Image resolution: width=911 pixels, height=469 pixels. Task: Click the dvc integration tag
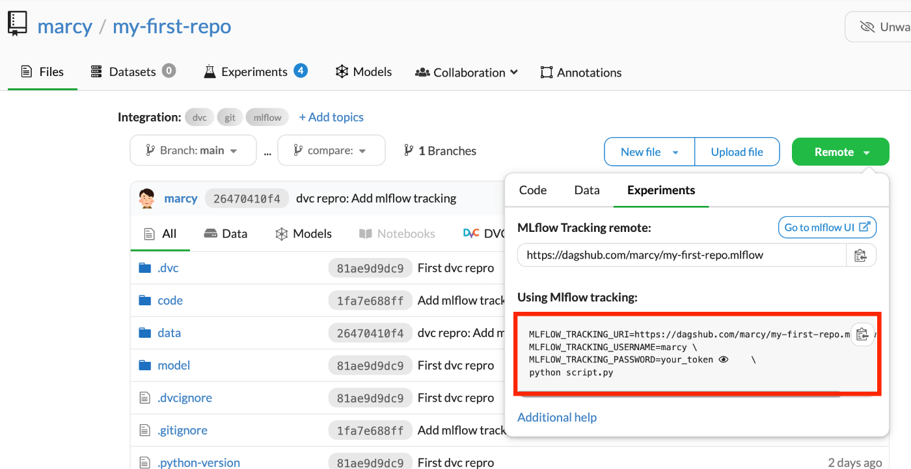click(200, 118)
